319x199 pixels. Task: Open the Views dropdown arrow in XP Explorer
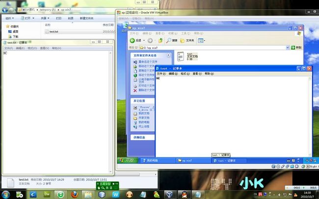[x=204, y=41]
